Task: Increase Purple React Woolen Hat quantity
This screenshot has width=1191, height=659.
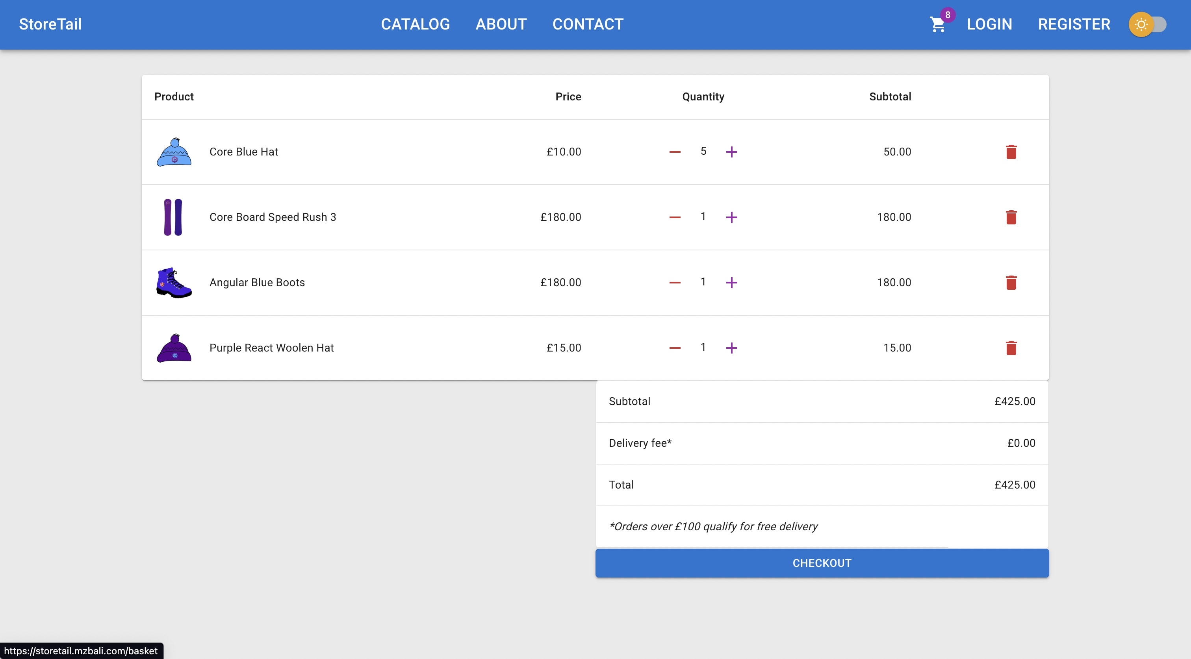Action: coord(731,348)
